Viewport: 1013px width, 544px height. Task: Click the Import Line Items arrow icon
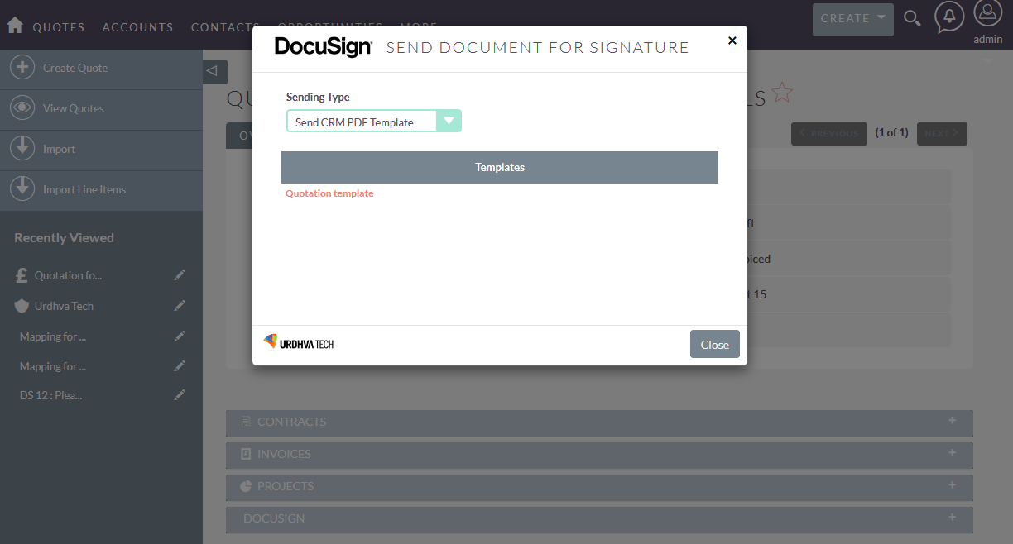[22, 189]
